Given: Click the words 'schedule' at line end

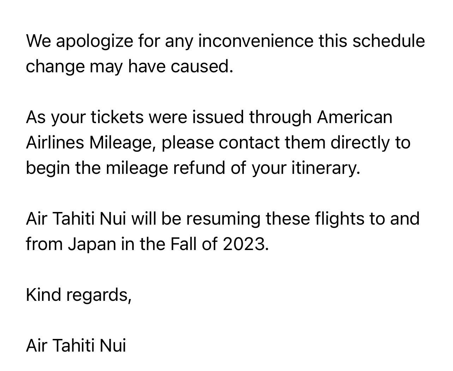Looking at the screenshot, I should click(x=389, y=41).
